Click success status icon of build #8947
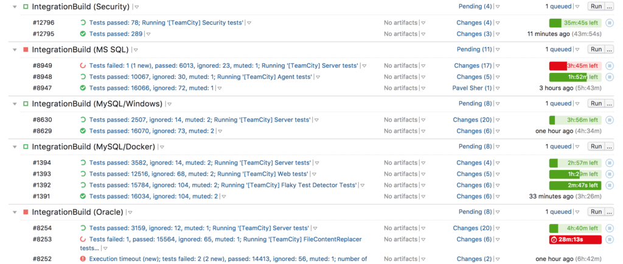This screenshot has width=623, height=264. [83, 88]
